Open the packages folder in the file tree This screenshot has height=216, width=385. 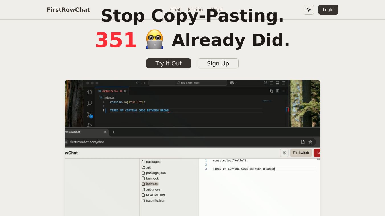[x=151, y=162]
